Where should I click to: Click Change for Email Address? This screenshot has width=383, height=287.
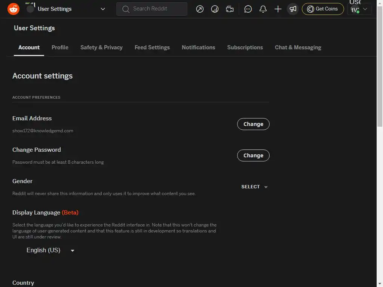pyautogui.click(x=253, y=124)
